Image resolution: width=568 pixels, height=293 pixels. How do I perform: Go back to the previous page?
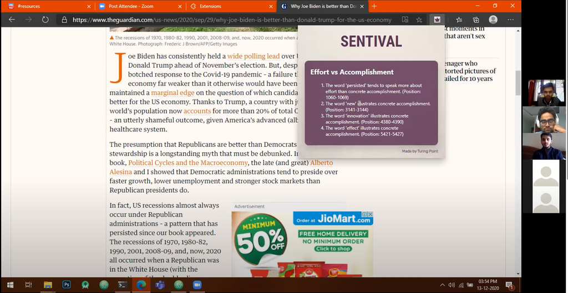12,19
